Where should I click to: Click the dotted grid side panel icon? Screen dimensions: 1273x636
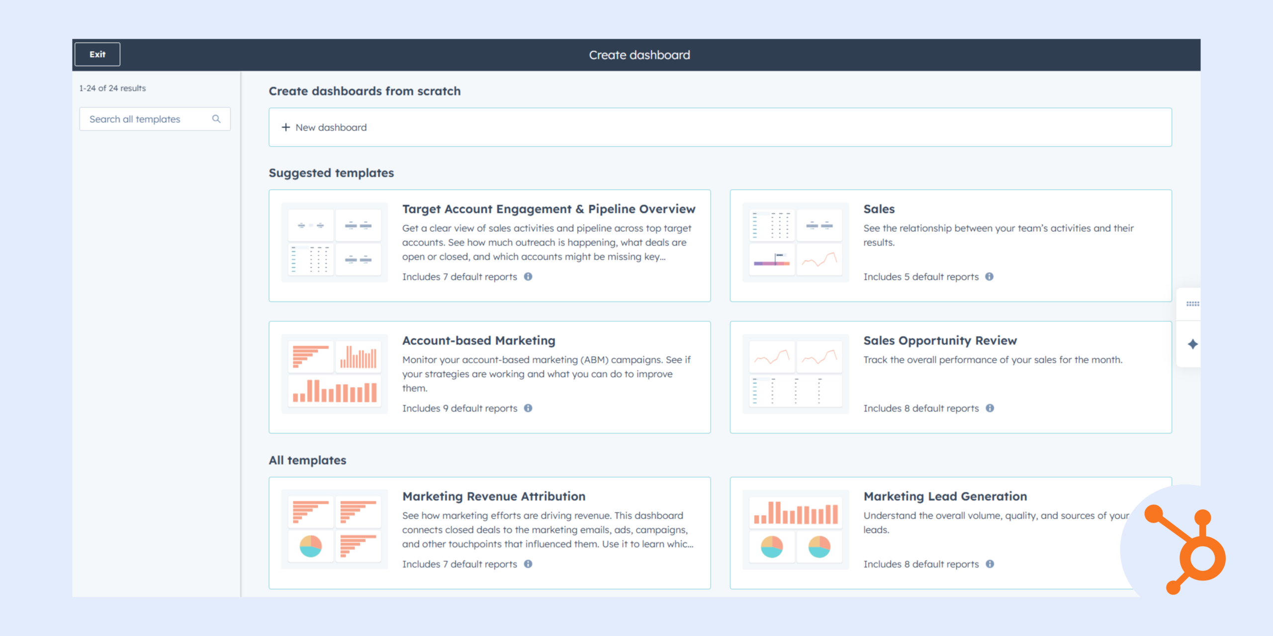(x=1192, y=304)
